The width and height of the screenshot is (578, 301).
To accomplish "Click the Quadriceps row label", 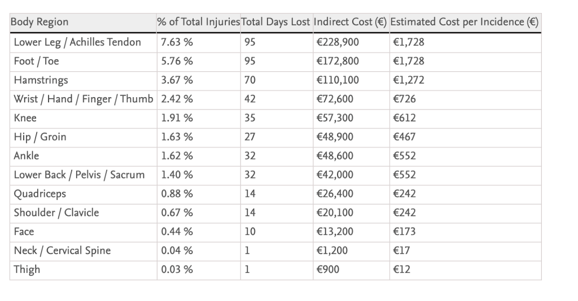I will pos(40,194).
